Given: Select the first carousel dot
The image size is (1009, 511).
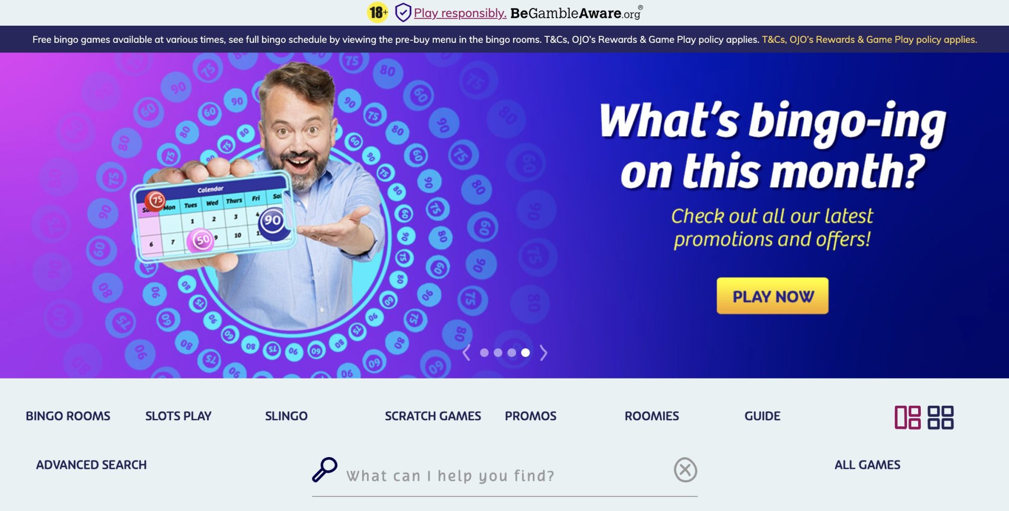Looking at the screenshot, I should point(484,353).
